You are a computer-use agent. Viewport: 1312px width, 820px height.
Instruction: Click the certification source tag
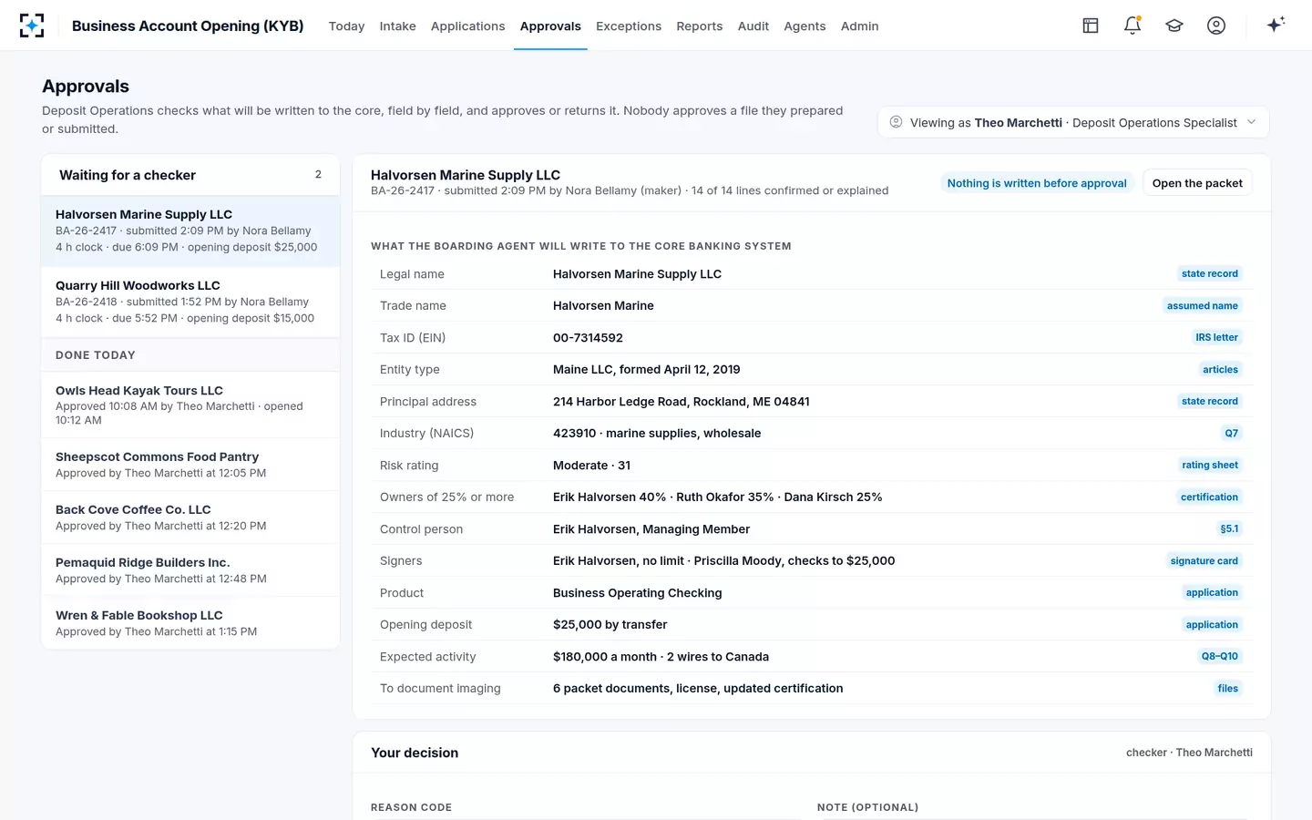pyautogui.click(x=1209, y=497)
